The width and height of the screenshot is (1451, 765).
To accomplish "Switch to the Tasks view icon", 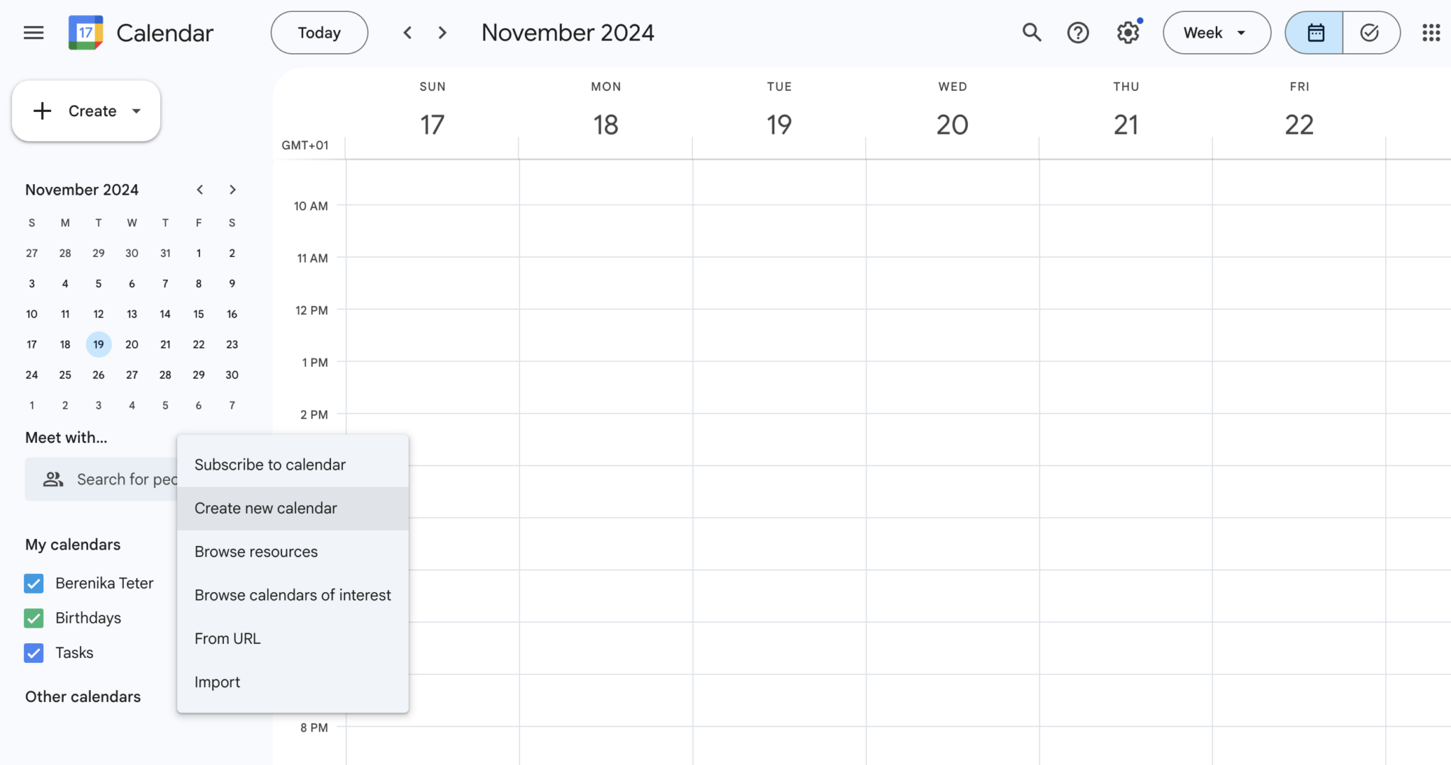I will [x=1370, y=33].
